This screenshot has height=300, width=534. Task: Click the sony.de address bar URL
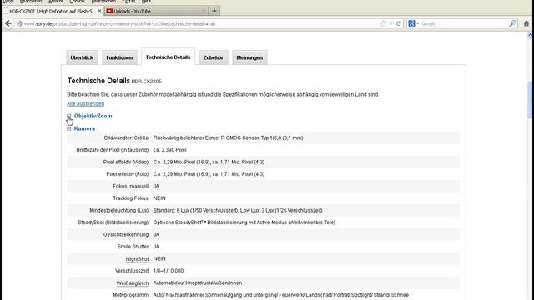coord(119,24)
